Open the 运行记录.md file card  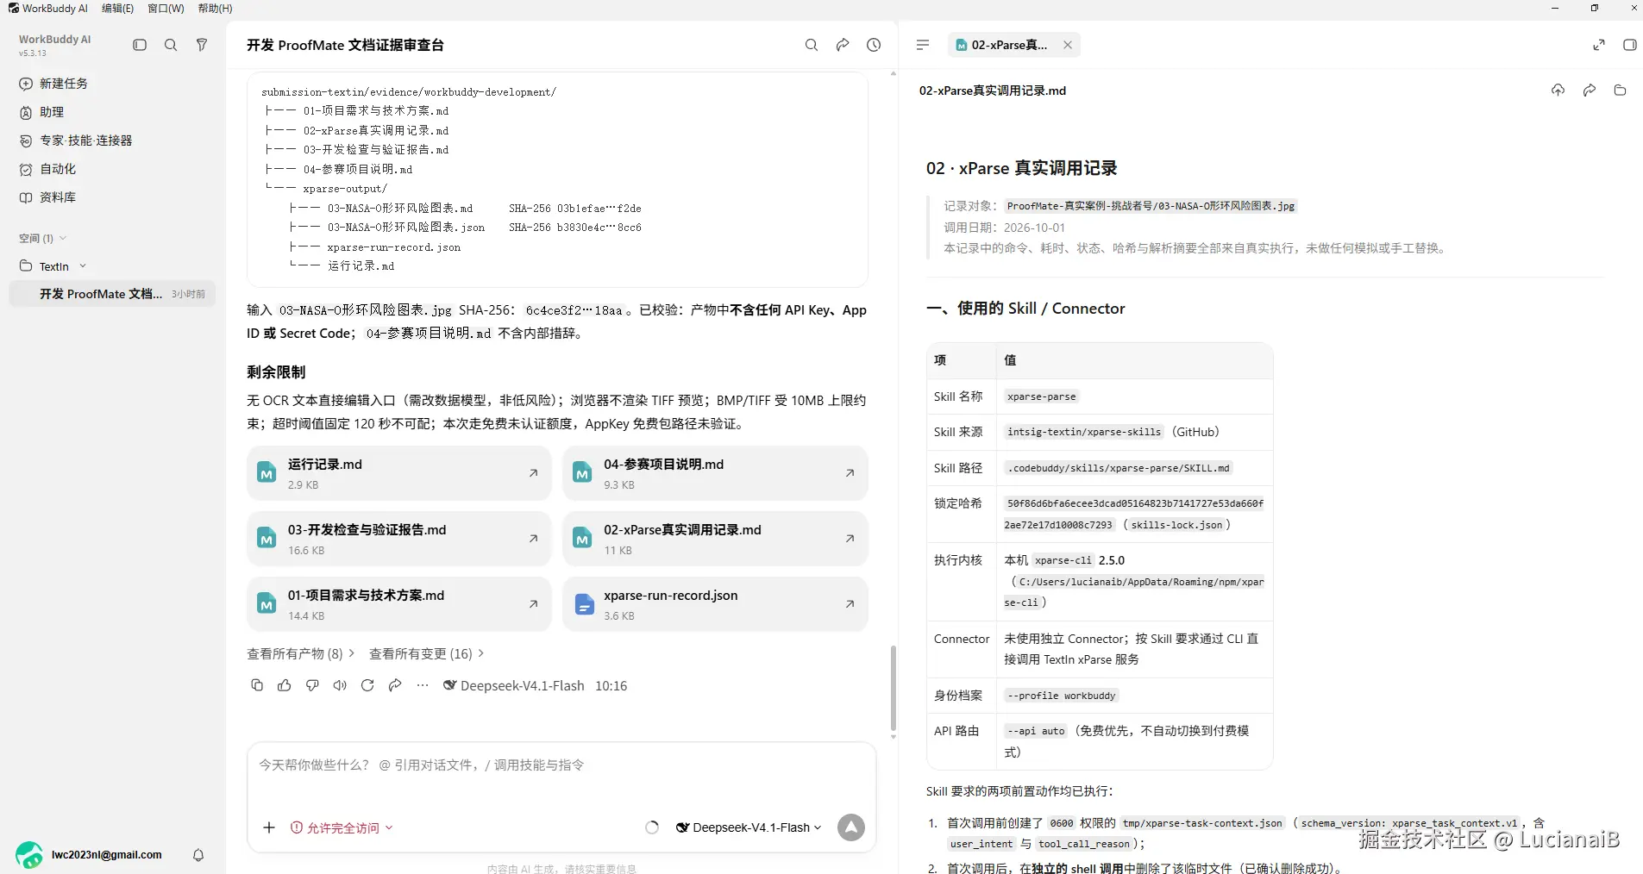[x=399, y=473]
